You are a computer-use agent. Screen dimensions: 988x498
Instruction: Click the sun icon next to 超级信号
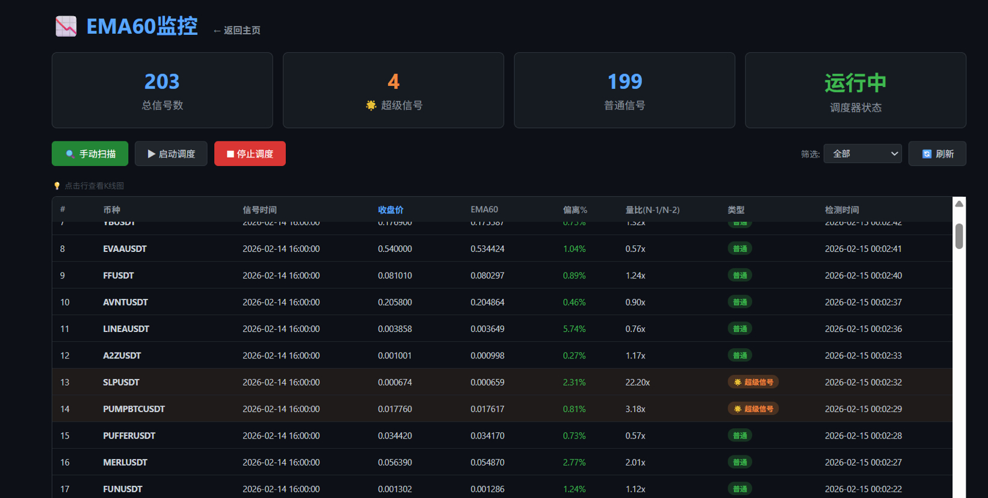tap(371, 105)
